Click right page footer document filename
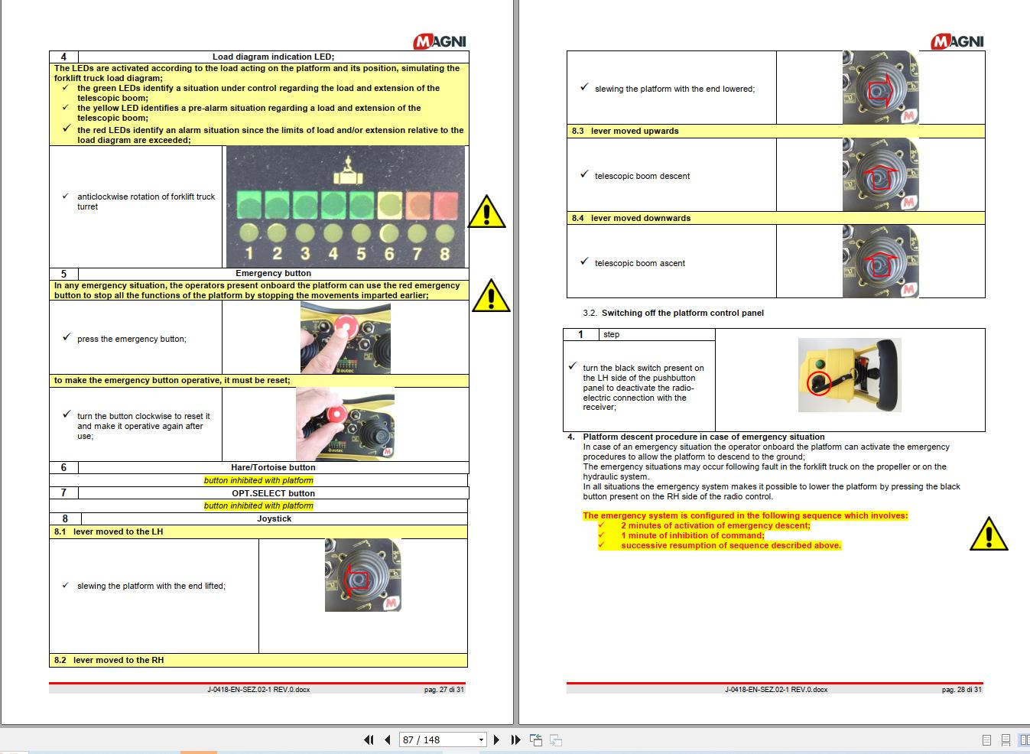This screenshot has width=1030, height=754. [x=776, y=689]
